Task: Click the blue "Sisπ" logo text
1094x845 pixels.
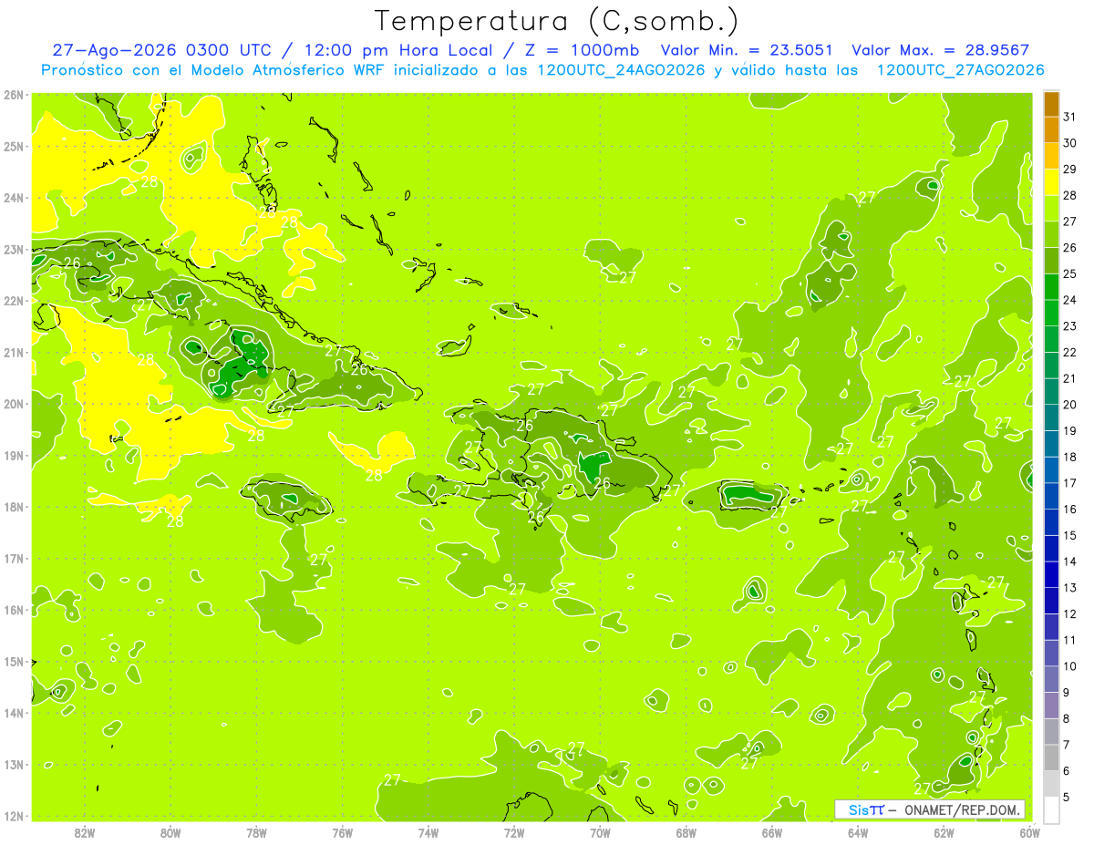Action: coord(865,809)
